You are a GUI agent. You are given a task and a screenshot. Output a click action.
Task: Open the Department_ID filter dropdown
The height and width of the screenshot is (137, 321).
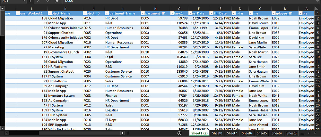[143, 13]
